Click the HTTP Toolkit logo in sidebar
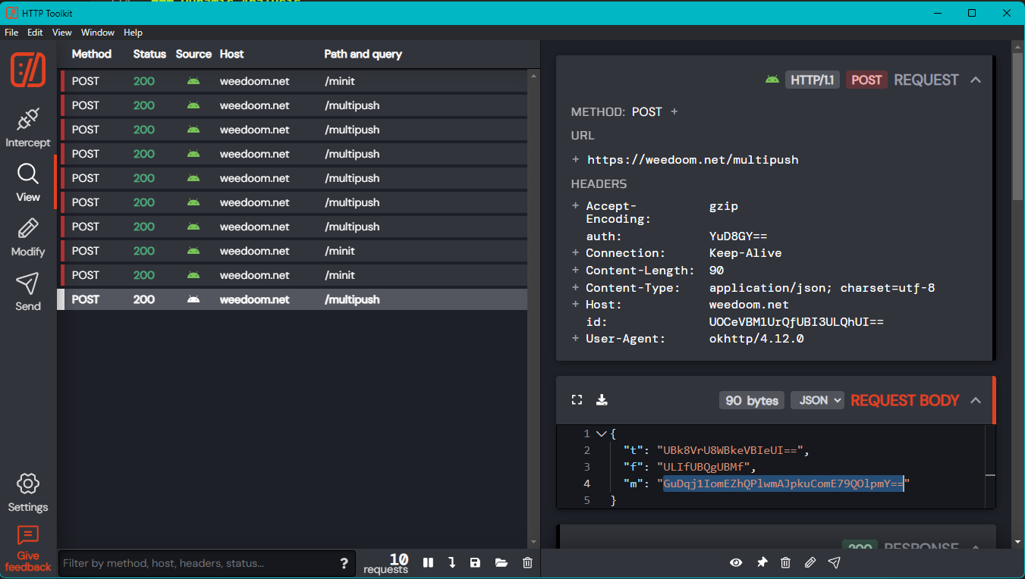 28,70
